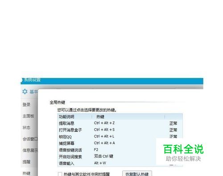The image size is (223, 176).
Task: Click the 双击 Ctrl 键 hotkey cell
Action: coord(103,156)
